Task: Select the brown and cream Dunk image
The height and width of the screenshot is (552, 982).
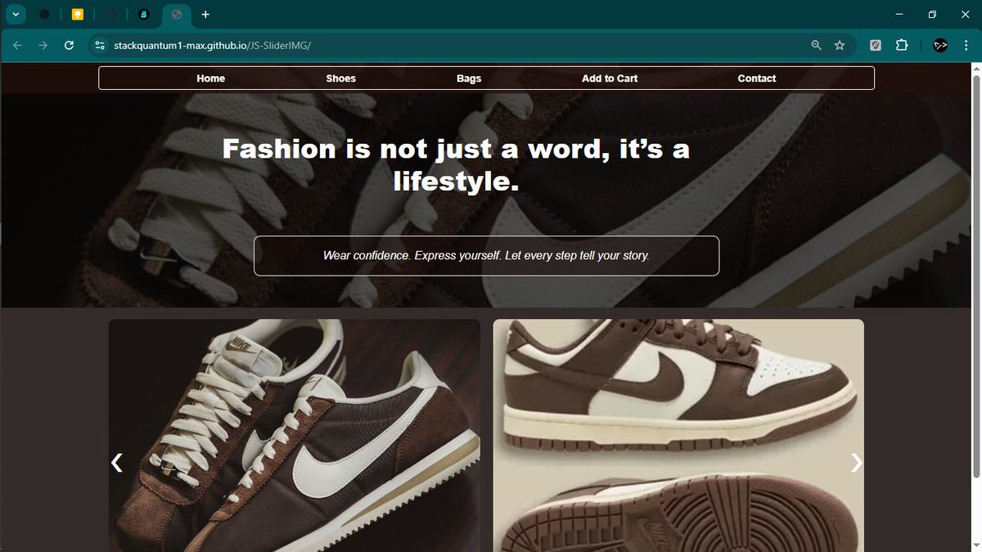Action: [678, 435]
